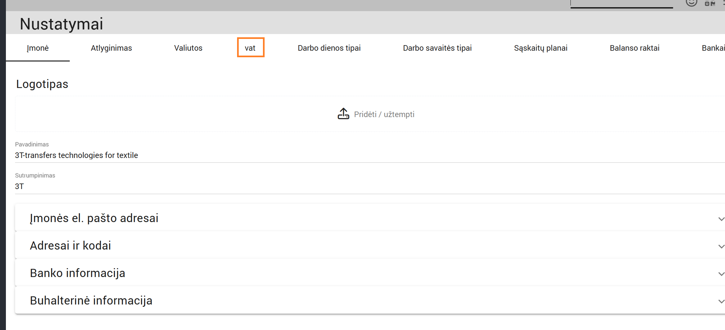Expand Adresai ir kodai using its chevron
The height and width of the screenshot is (330, 725).
pos(721,246)
